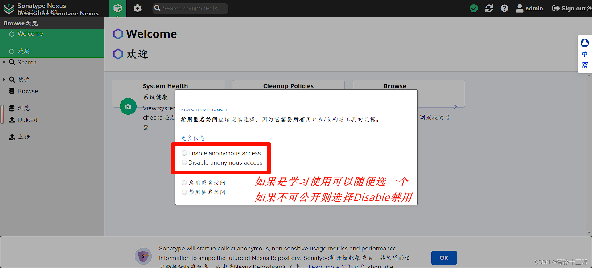
Task: Click the shield icon in usage metrics banner
Action: pyautogui.click(x=143, y=256)
